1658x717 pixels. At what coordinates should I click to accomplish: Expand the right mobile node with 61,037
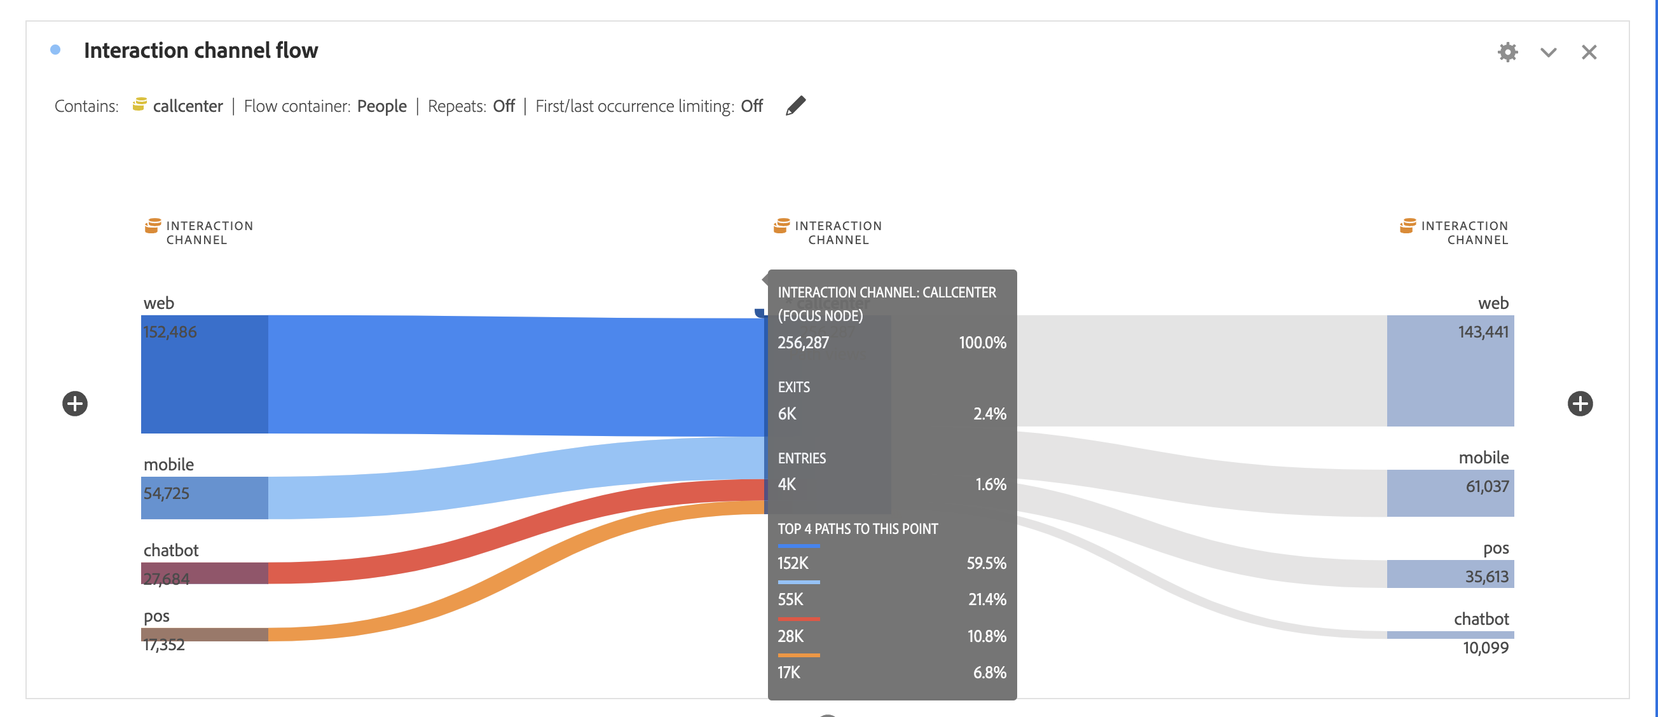tap(1450, 493)
